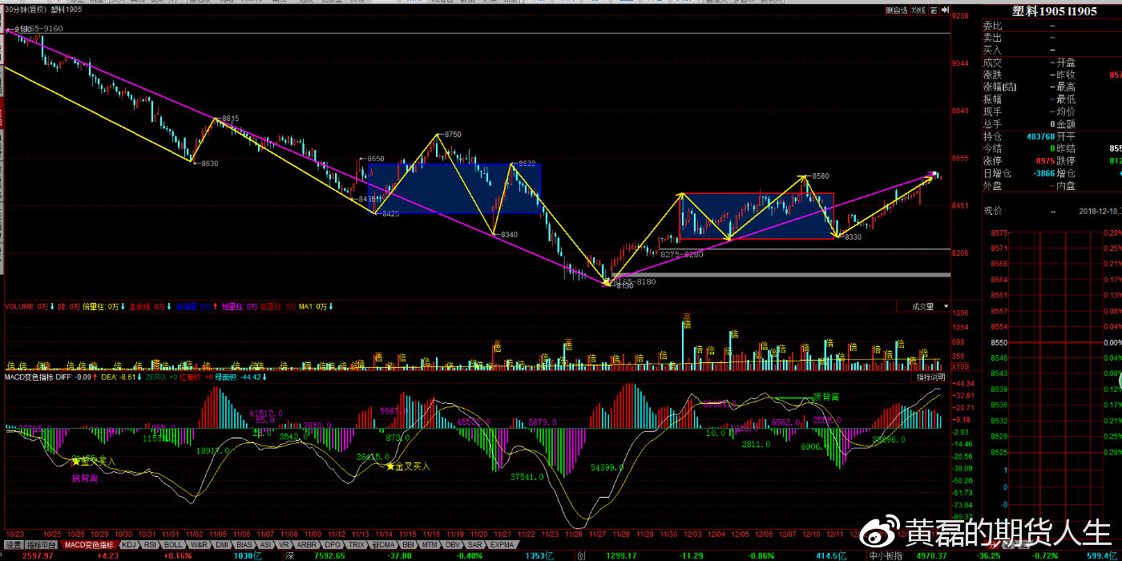Click the 8580 high price label
Image resolution: width=1122 pixels, height=561 pixels.
pyautogui.click(x=821, y=176)
